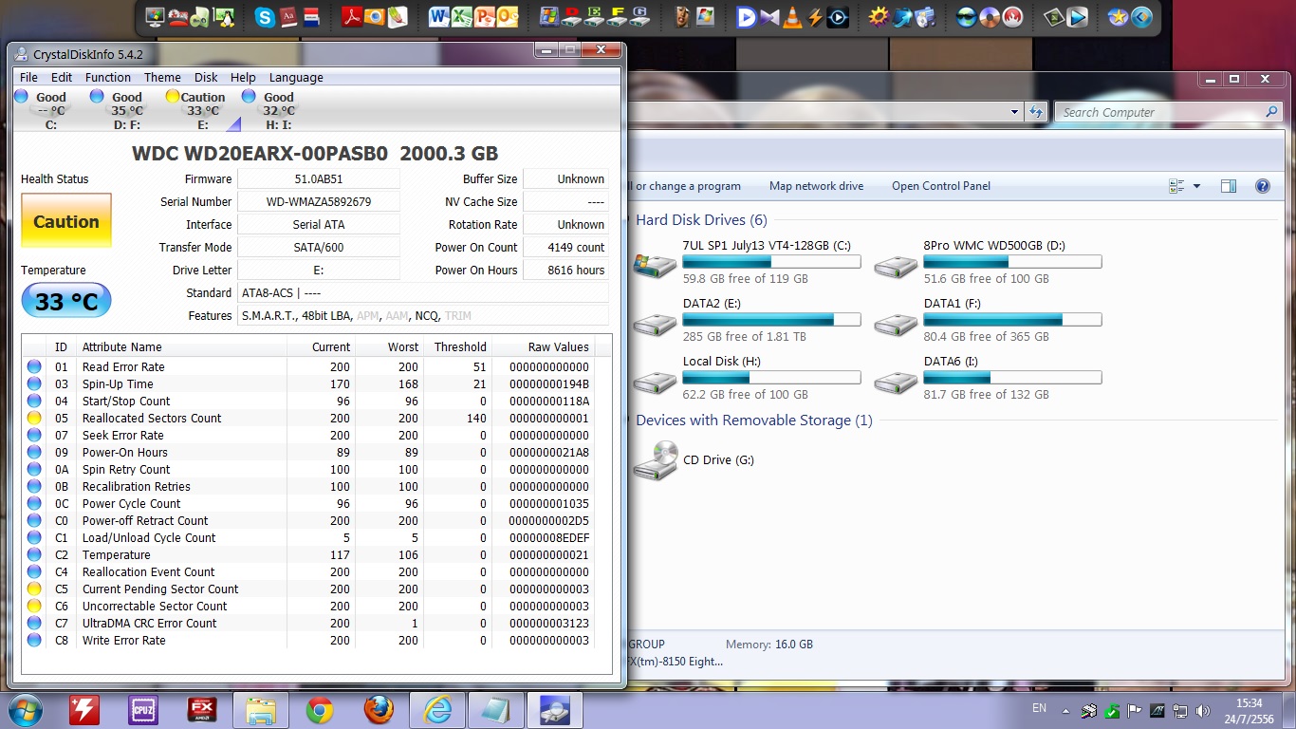The image size is (1296, 729).
Task: Click the AMD FX taskbar icon
Action: click(x=202, y=710)
